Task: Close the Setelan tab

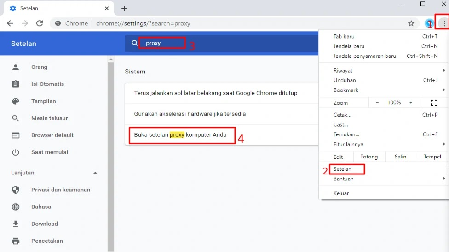Action: (107, 8)
